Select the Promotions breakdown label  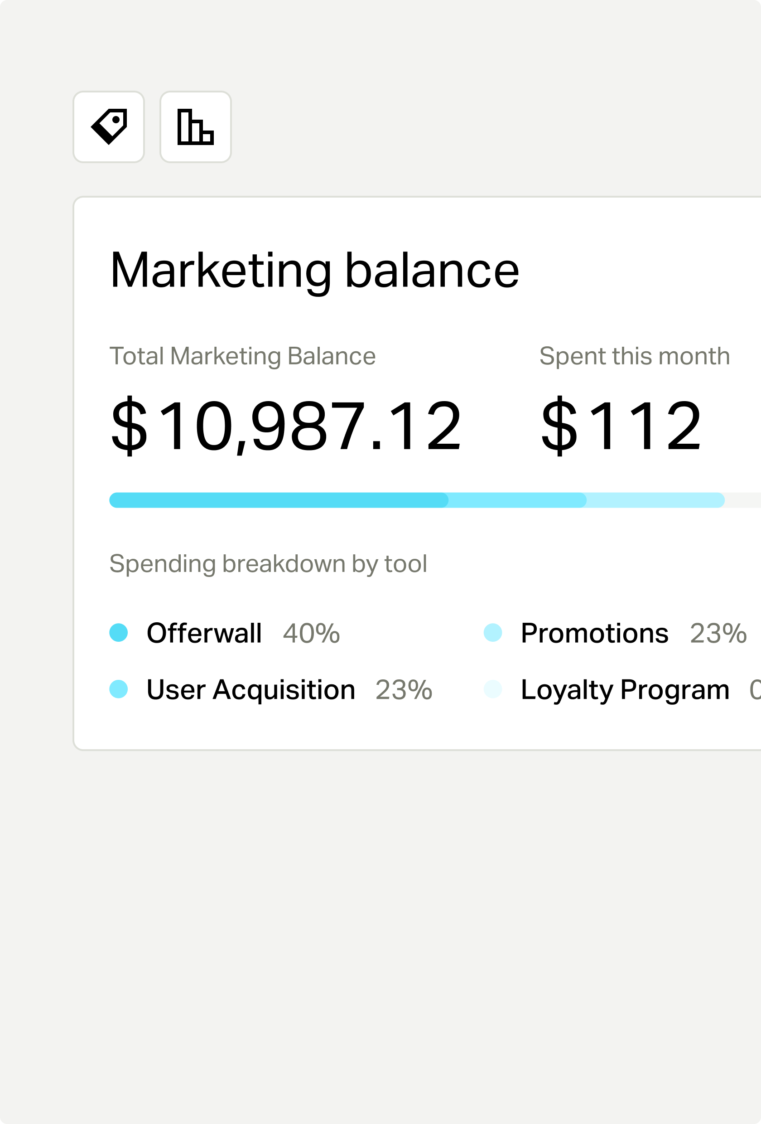(594, 633)
